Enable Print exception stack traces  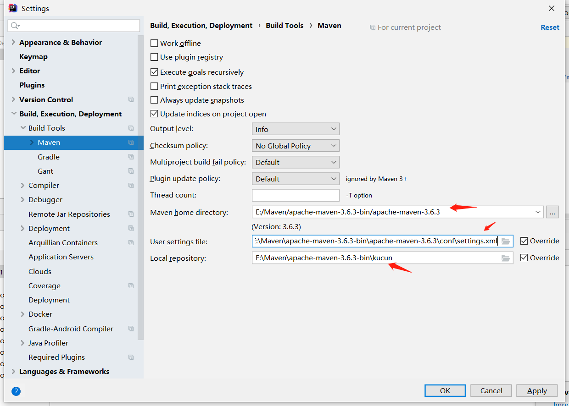pyautogui.click(x=154, y=86)
